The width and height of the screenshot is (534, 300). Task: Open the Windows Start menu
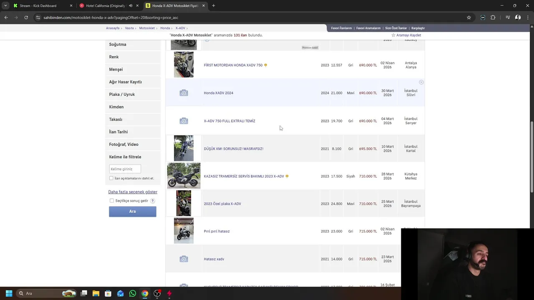(x=9, y=293)
